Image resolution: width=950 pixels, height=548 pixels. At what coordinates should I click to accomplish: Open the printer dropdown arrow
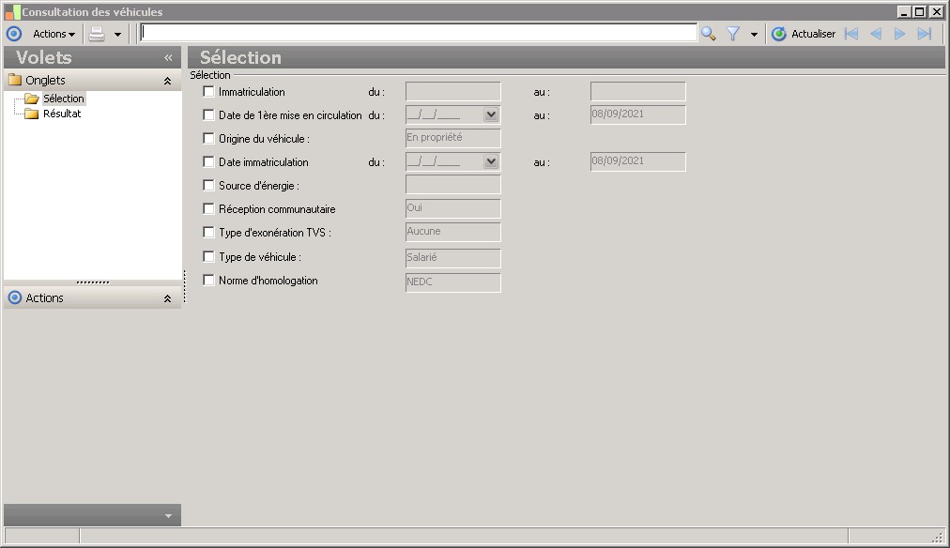[117, 35]
